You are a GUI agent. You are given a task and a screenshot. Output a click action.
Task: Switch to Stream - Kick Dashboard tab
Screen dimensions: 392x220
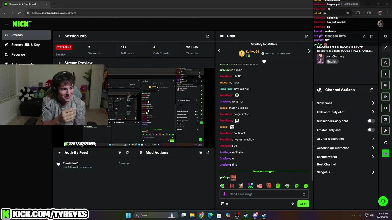click(25, 4)
